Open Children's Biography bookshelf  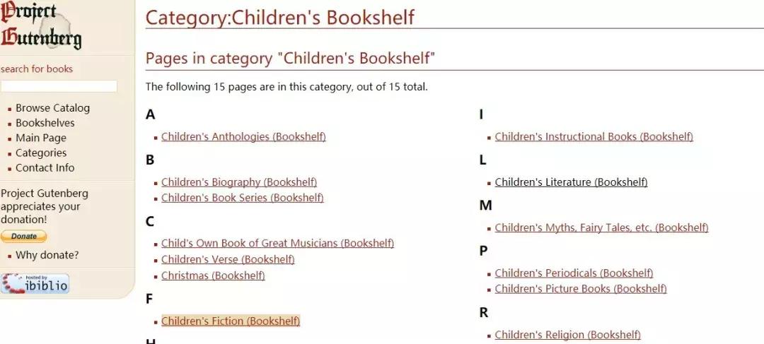[x=239, y=182]
